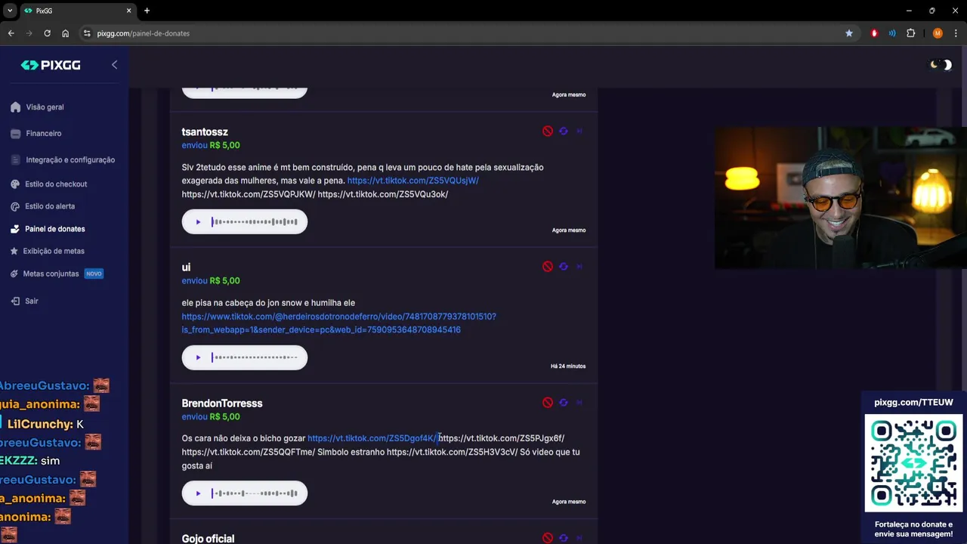
Task: Bookmark this page with star icon
Action: coord(849,33)
